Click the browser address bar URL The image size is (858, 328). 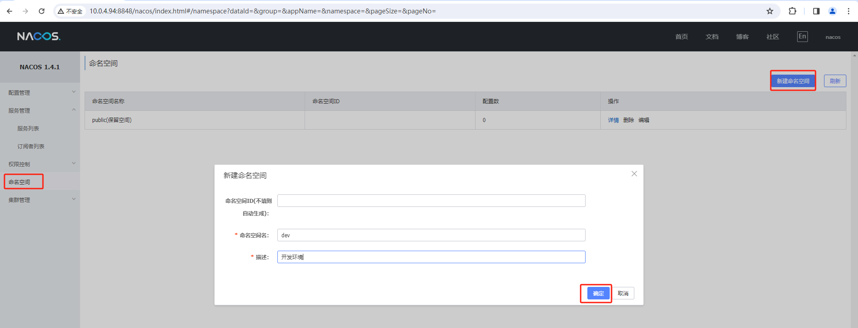(263, 11)
